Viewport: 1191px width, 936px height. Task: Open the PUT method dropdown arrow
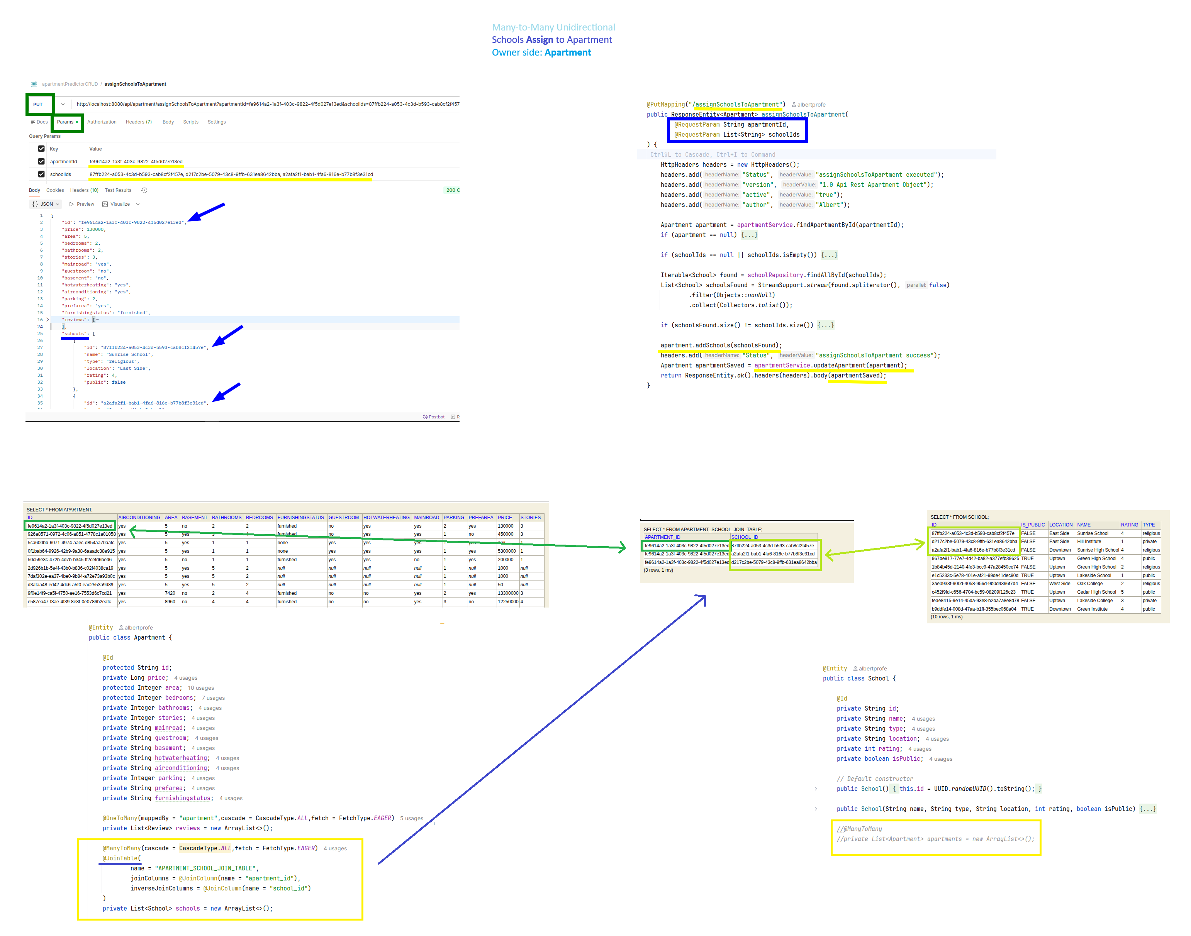[x=63, y=104]
